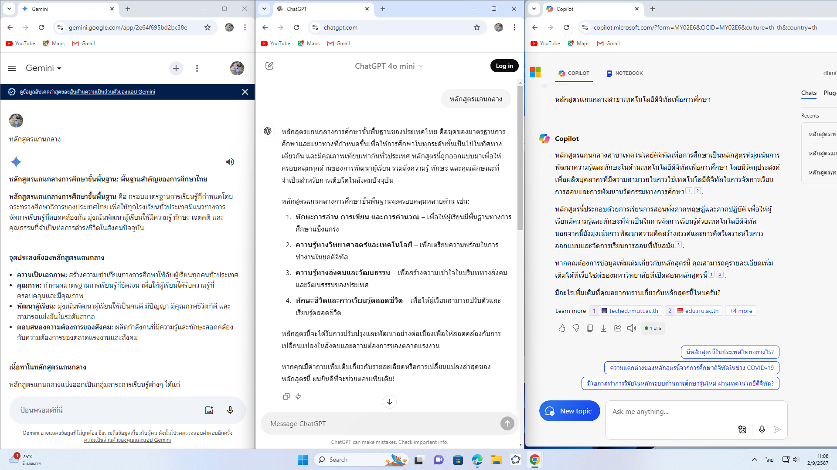Viewport: 837px width, 470px height.
Task: Click ChatGPT's scroll-to-bottom arrow button
Action: (390, 402)
